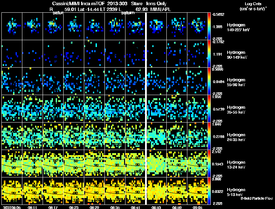Click the B-field Particle Flow caption
275x209 pixels.
click(x=257, y=198)
